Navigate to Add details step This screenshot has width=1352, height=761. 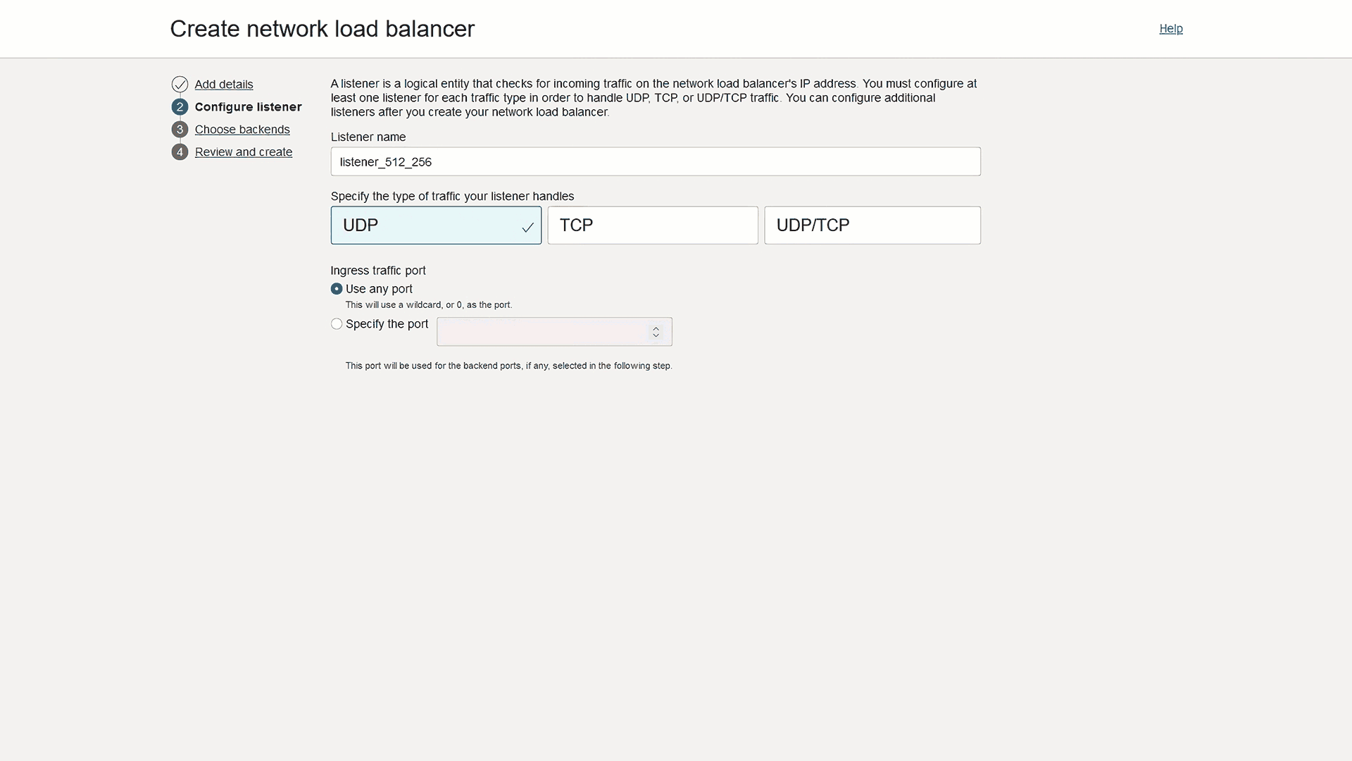click(x=224, y=84)
